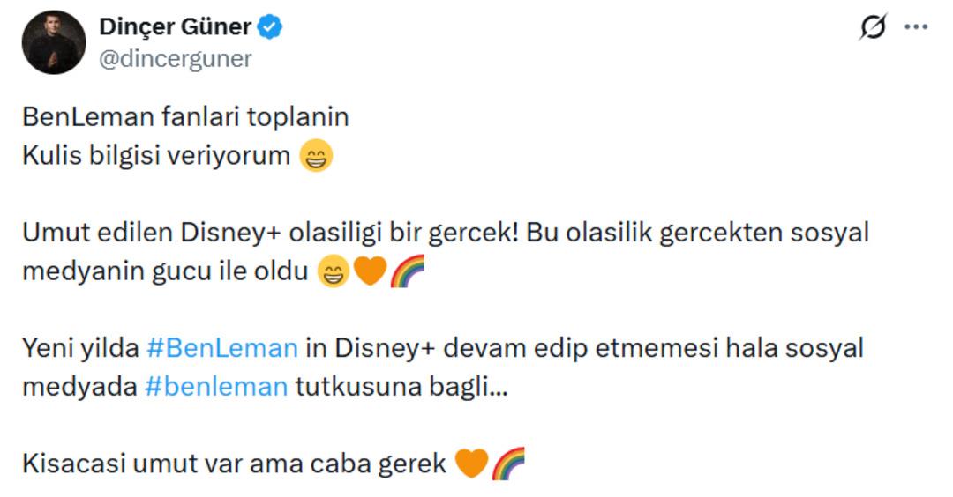Click the 'Kisacasi umut var ama caba gerek' text
Image resolution: width=953 pixels, height=497 pixels.
234,464
